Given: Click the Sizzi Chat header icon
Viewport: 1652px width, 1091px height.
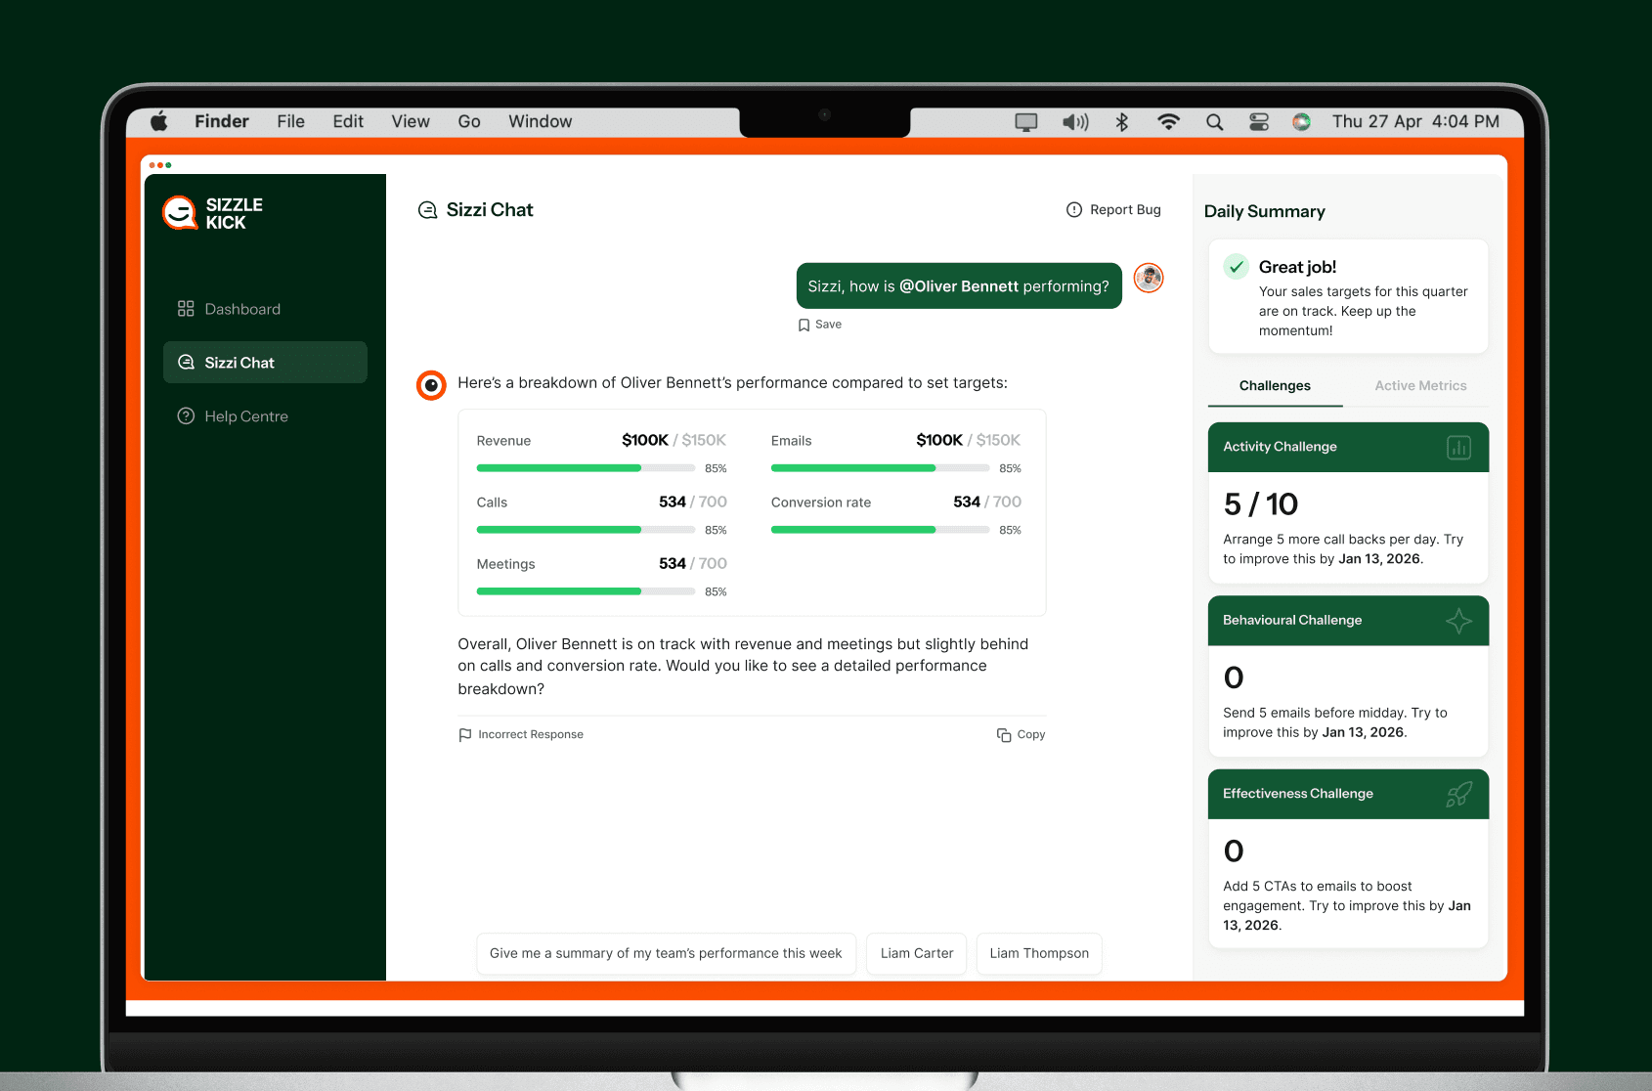Looking at the screenshot, I should tap(427, 210).
